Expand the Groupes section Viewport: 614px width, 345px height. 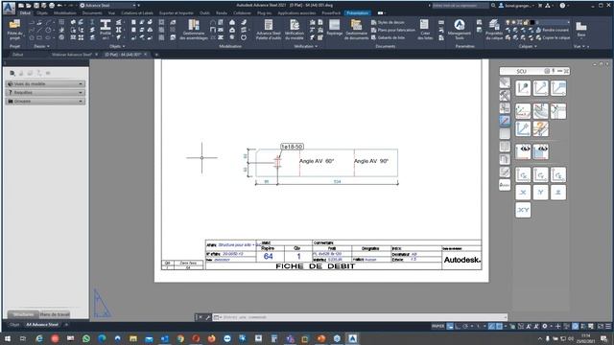point(45,101)
